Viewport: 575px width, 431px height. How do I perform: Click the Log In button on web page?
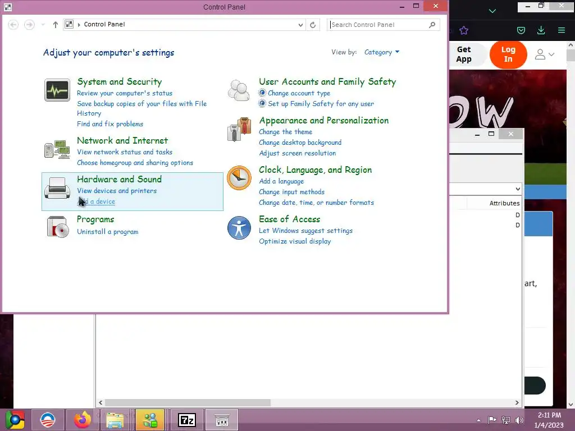click(508, 54)
